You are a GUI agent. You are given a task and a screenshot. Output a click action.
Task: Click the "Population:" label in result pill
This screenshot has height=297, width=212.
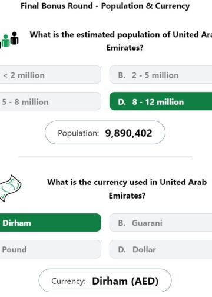78,133
